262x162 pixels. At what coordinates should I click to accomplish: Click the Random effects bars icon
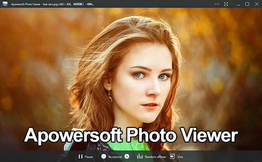click(140, 156)
